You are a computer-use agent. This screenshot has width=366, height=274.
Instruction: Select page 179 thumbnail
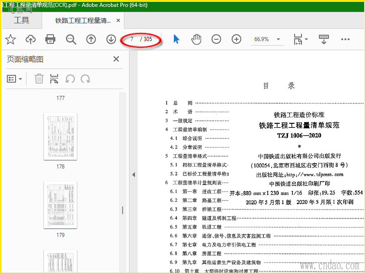click(60, 205)
